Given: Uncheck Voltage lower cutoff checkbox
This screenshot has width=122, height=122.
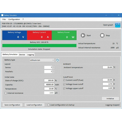Looking at the screenshot, I should point(64,84).
